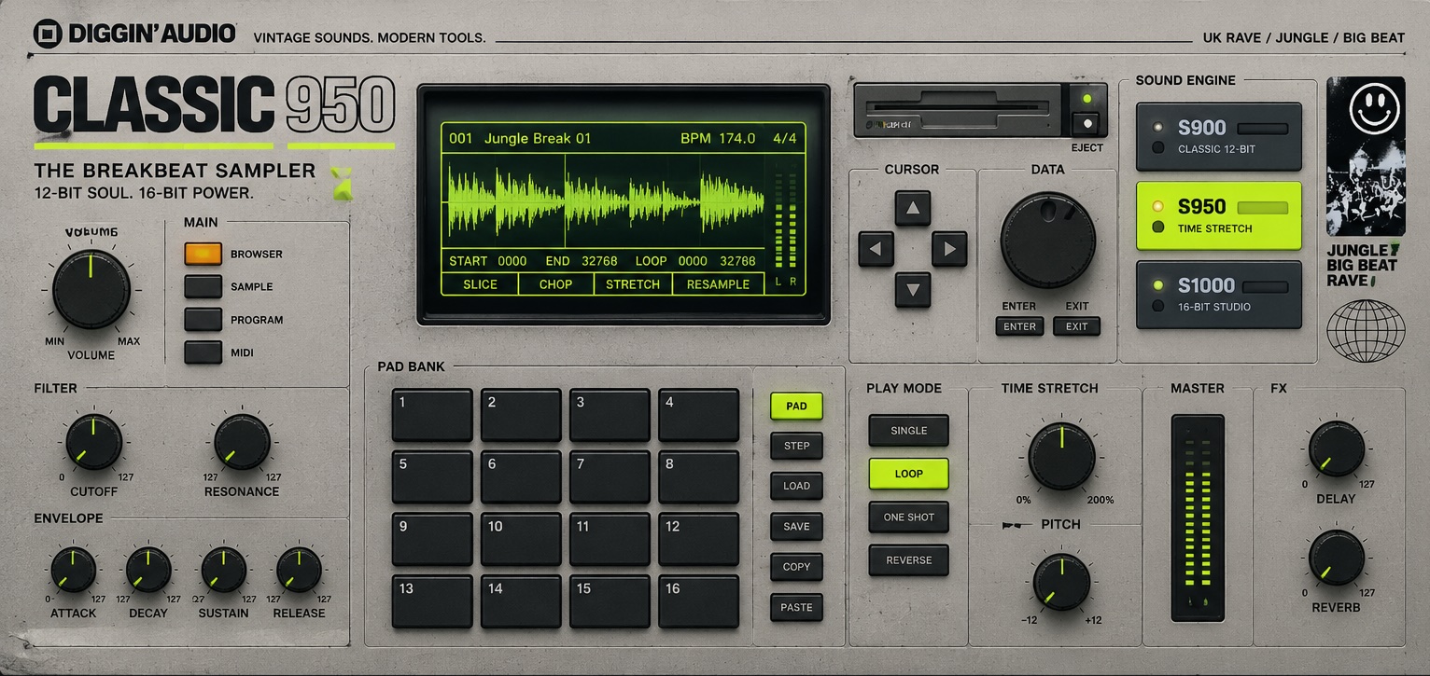Click the cursor left arrow button
Viewport: 1430px width, 676px height.
click(x=876, y=249)
